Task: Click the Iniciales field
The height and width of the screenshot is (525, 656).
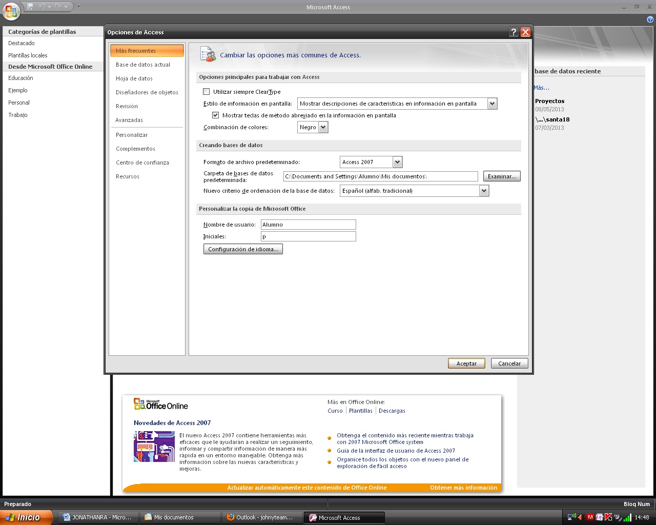Action: tap(309, 236)
